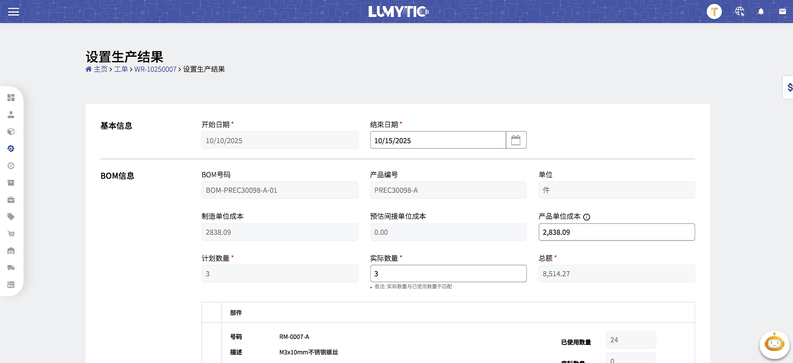Click the 结束日期 input field
Screen dimensions: 793x363
coord(438,140)
